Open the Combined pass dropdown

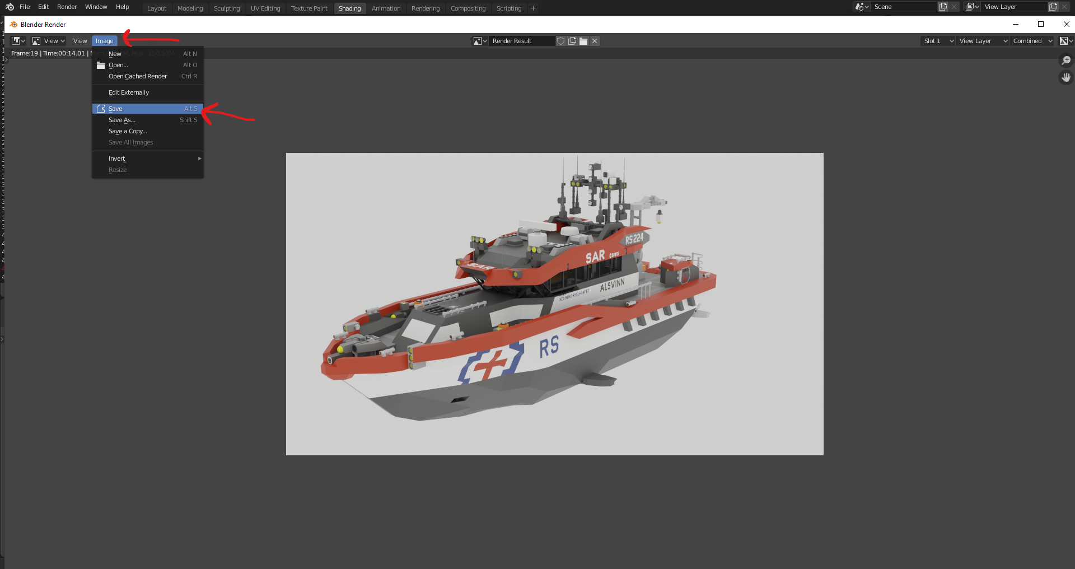point(1032,41)
